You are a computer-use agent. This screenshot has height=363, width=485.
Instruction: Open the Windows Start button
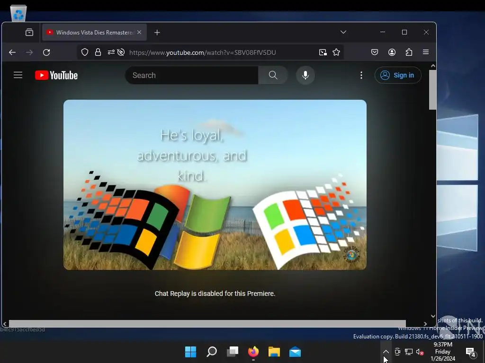(190, 352)
